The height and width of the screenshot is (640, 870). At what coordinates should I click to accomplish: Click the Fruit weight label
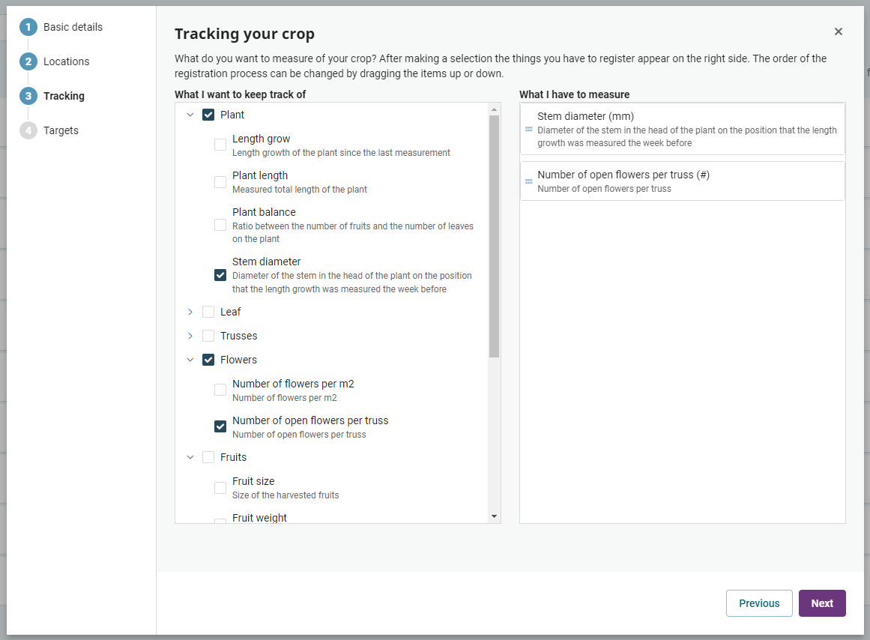(259, 517)
